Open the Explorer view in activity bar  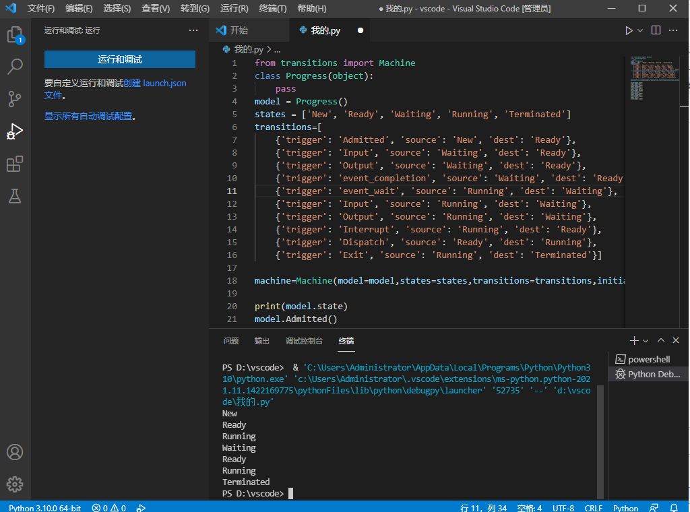[15, 35]
